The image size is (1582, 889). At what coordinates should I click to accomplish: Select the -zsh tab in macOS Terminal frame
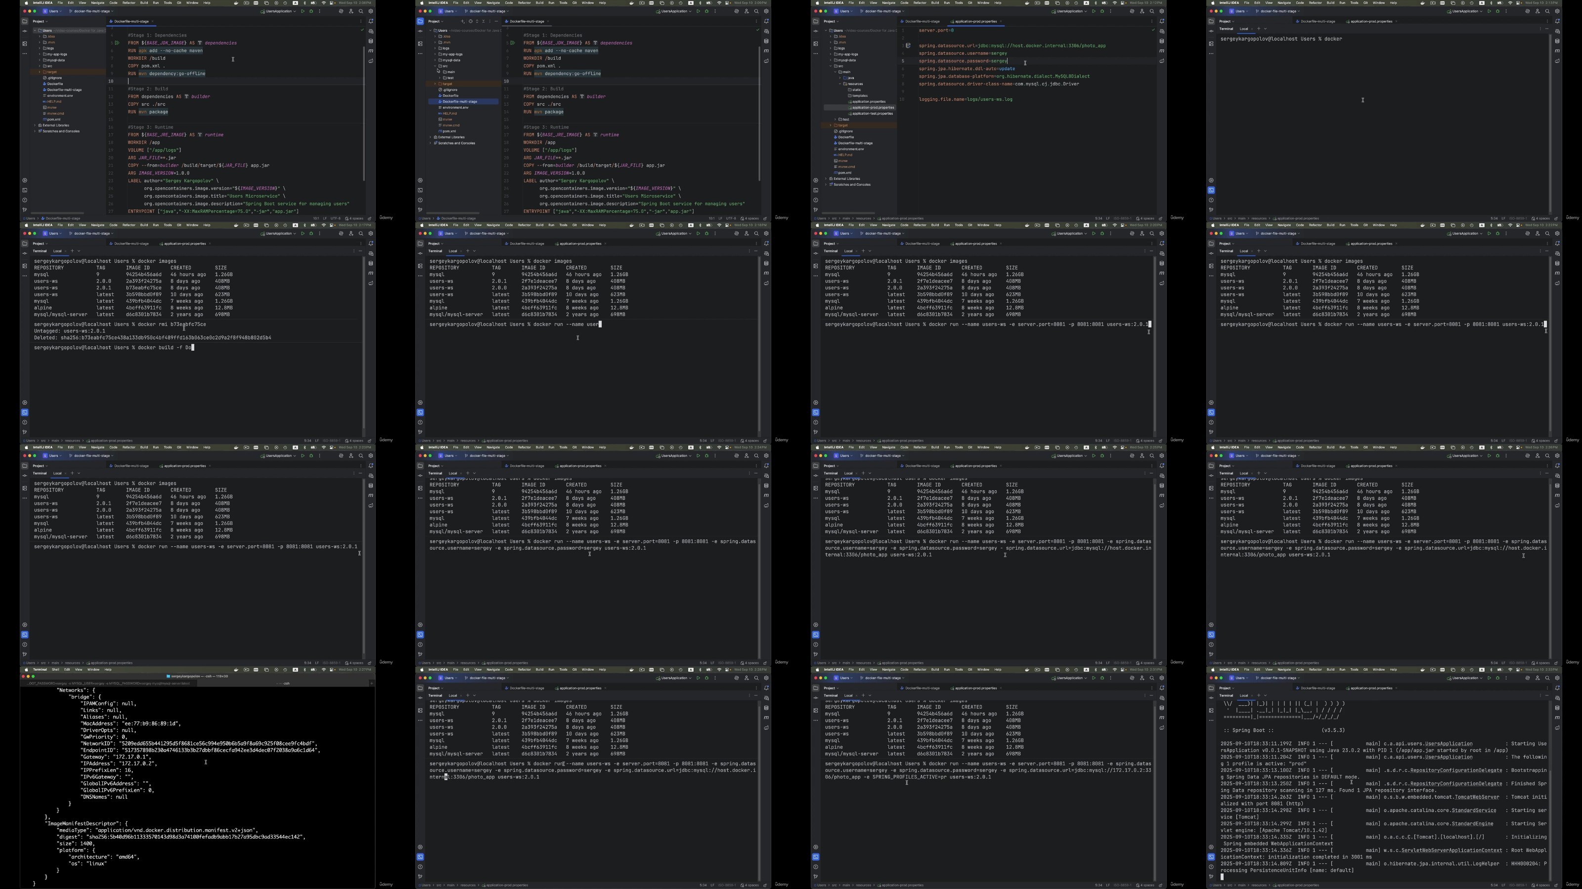[x=283, y=684]
